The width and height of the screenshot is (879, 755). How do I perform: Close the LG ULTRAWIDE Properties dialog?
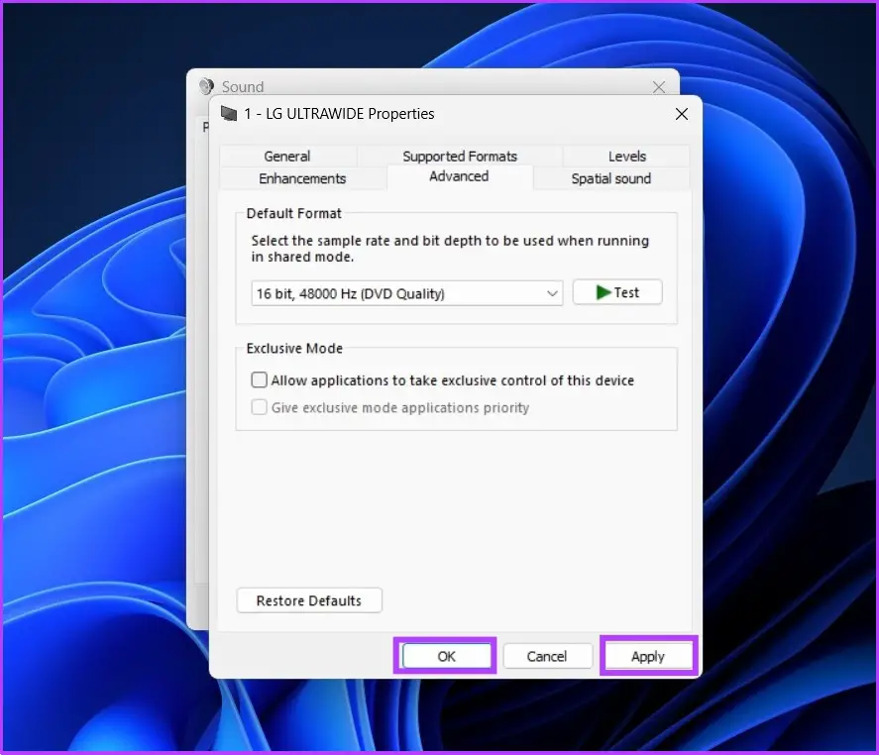coord(681,114)
